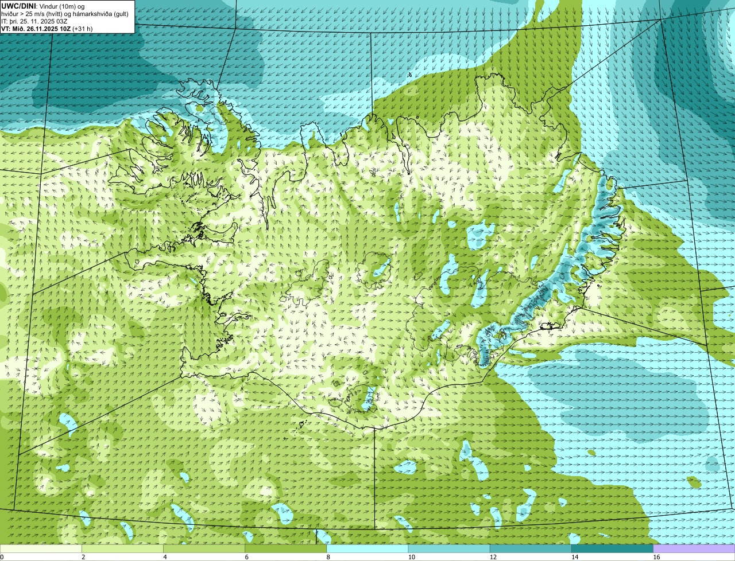735x561 pixels.
Task: Click the '6' scale label under the color bar
Action: (247, 557)
